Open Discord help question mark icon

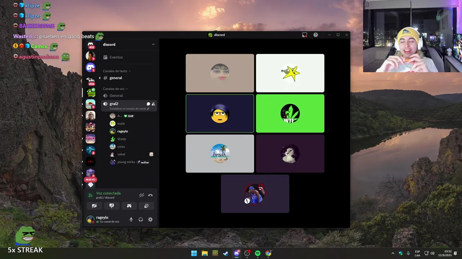tap(316, 35)
